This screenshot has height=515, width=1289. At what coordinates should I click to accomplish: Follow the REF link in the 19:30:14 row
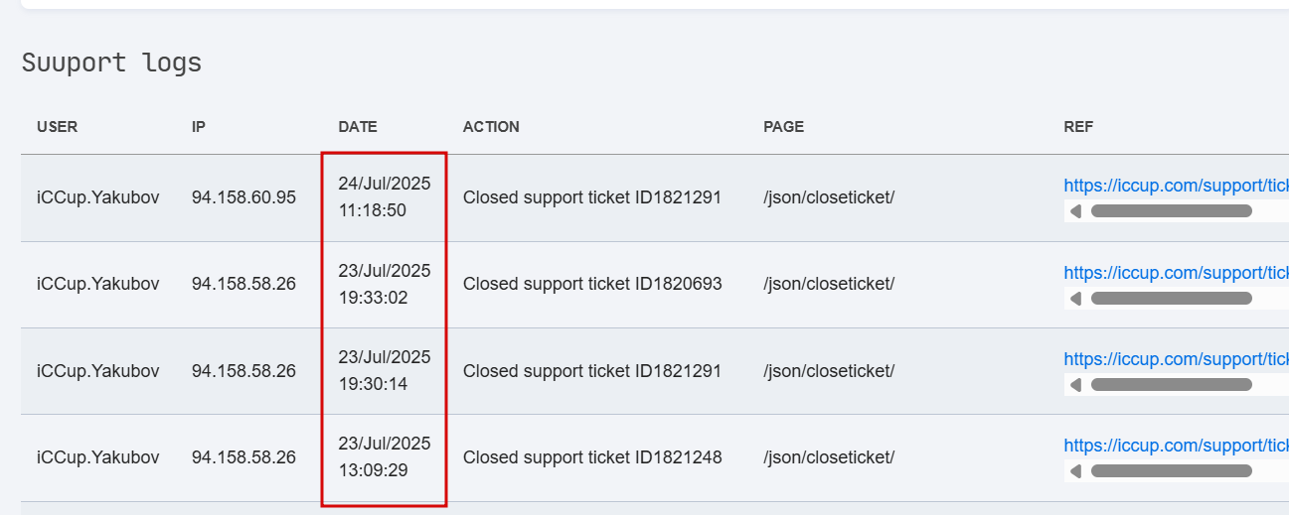point(1176,358)
